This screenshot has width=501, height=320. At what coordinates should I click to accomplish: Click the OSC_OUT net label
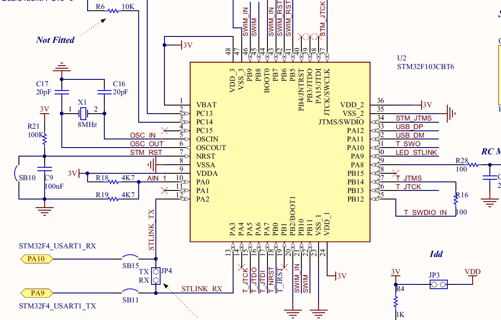[x=147, y=144]
